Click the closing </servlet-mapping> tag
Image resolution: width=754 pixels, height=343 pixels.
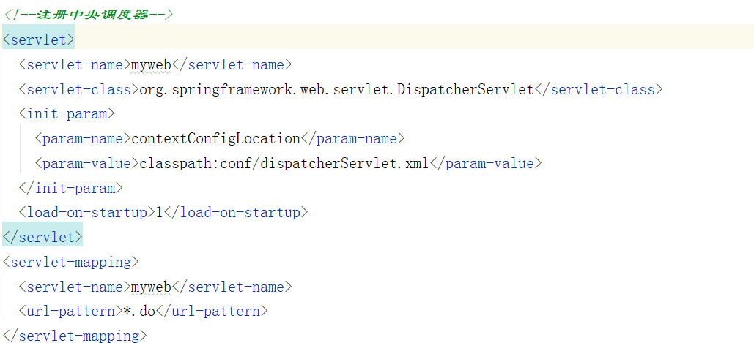coord(75,336)
